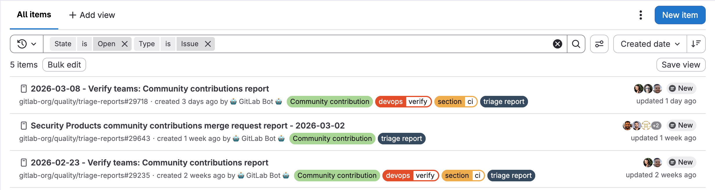
Task: Click the magnifying glass search icon
Action: 576,44
